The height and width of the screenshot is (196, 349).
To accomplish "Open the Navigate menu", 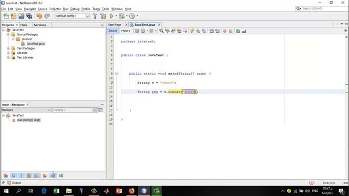I will pos(30,9).
